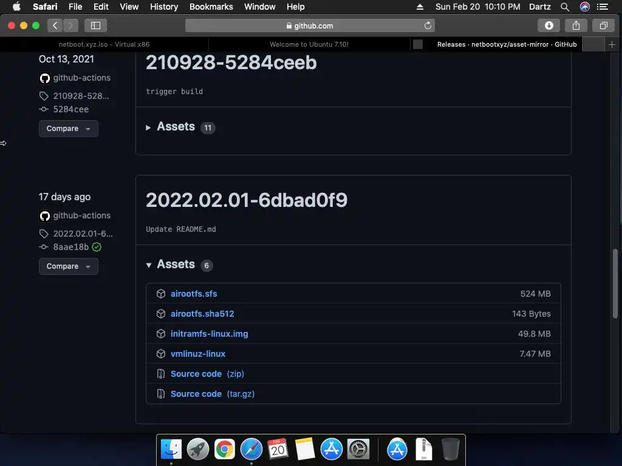The image size is (622, 466).
Task: Open the zip archive file in Dock
Action: click(x=423, y=450)
